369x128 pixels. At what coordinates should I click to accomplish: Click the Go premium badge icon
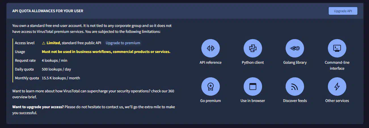(210, 86)
